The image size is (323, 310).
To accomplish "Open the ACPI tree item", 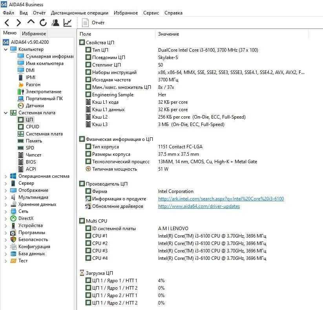I will click(27, 169).
